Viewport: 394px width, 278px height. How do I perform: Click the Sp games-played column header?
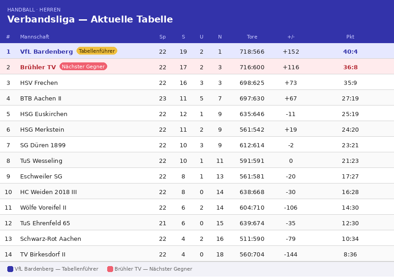[163, 37]
